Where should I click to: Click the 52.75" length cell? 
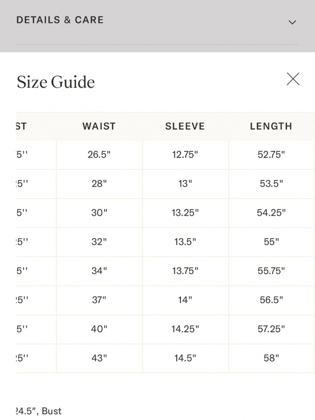tap(271, 155)
